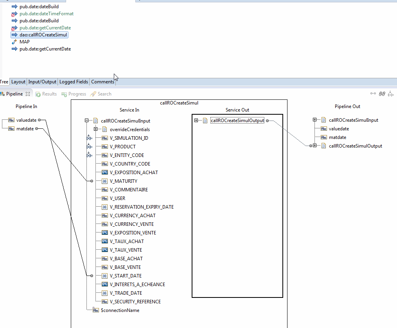Switch to the Tree tab
Image resolution: width=397 pixels, height=328 pixels.
[x=4, y=82]
